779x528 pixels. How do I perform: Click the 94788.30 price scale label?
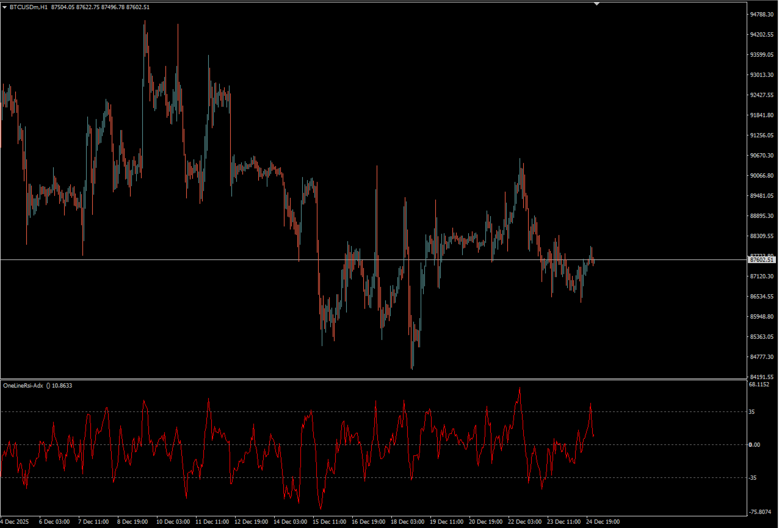tap(762, 15)
